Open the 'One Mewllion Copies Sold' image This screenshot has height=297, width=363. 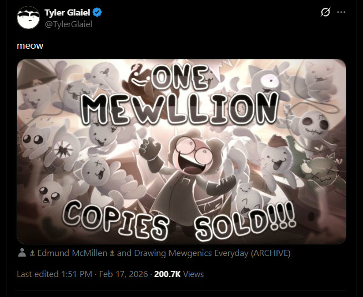pyautogui.click(x=181, y=151)
